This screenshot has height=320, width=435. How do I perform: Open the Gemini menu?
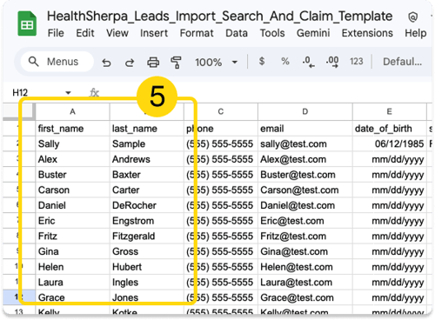tap(313, 33)
